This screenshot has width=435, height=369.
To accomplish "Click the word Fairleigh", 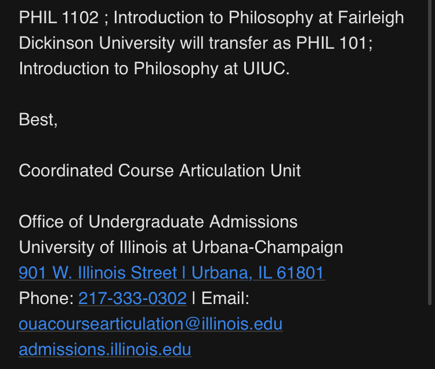I will 371,18.
